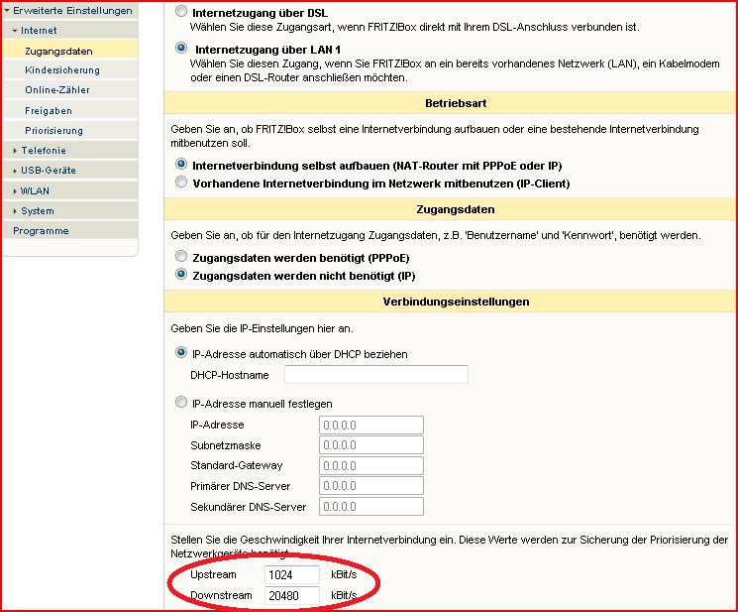Expand the 'Telefonie' menu section
The image size is (738, 612).
pyautogui.click(x=43, y=151)
